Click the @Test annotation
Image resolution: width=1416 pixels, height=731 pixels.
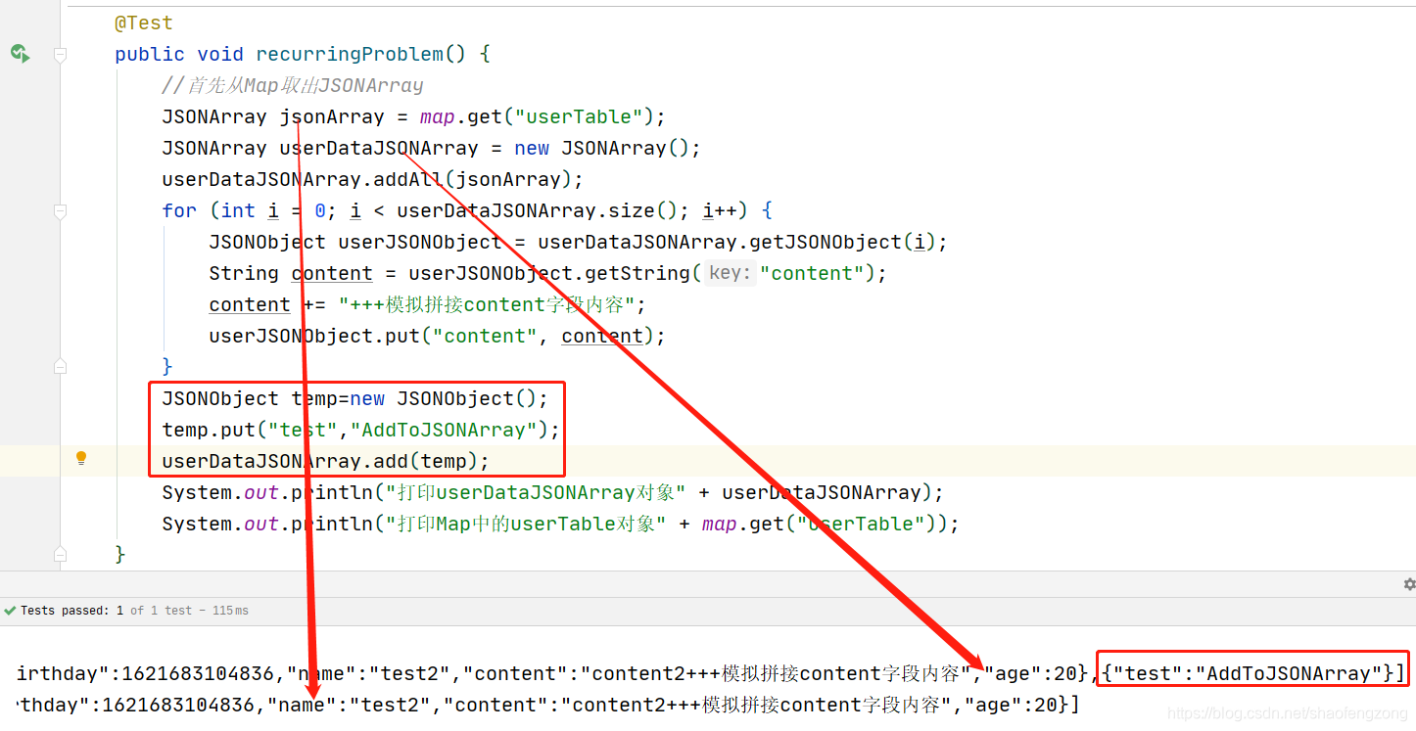pos(144,23)
